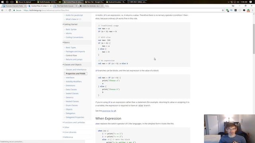The width and height of the screenshot is (255, 143).
Task: Click the When Expression heading
Action: click(108, 118)
